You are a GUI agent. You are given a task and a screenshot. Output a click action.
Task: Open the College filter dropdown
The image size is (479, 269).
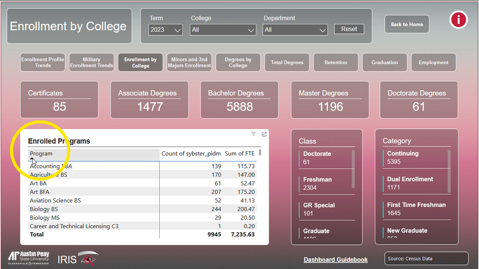(223, 30)
